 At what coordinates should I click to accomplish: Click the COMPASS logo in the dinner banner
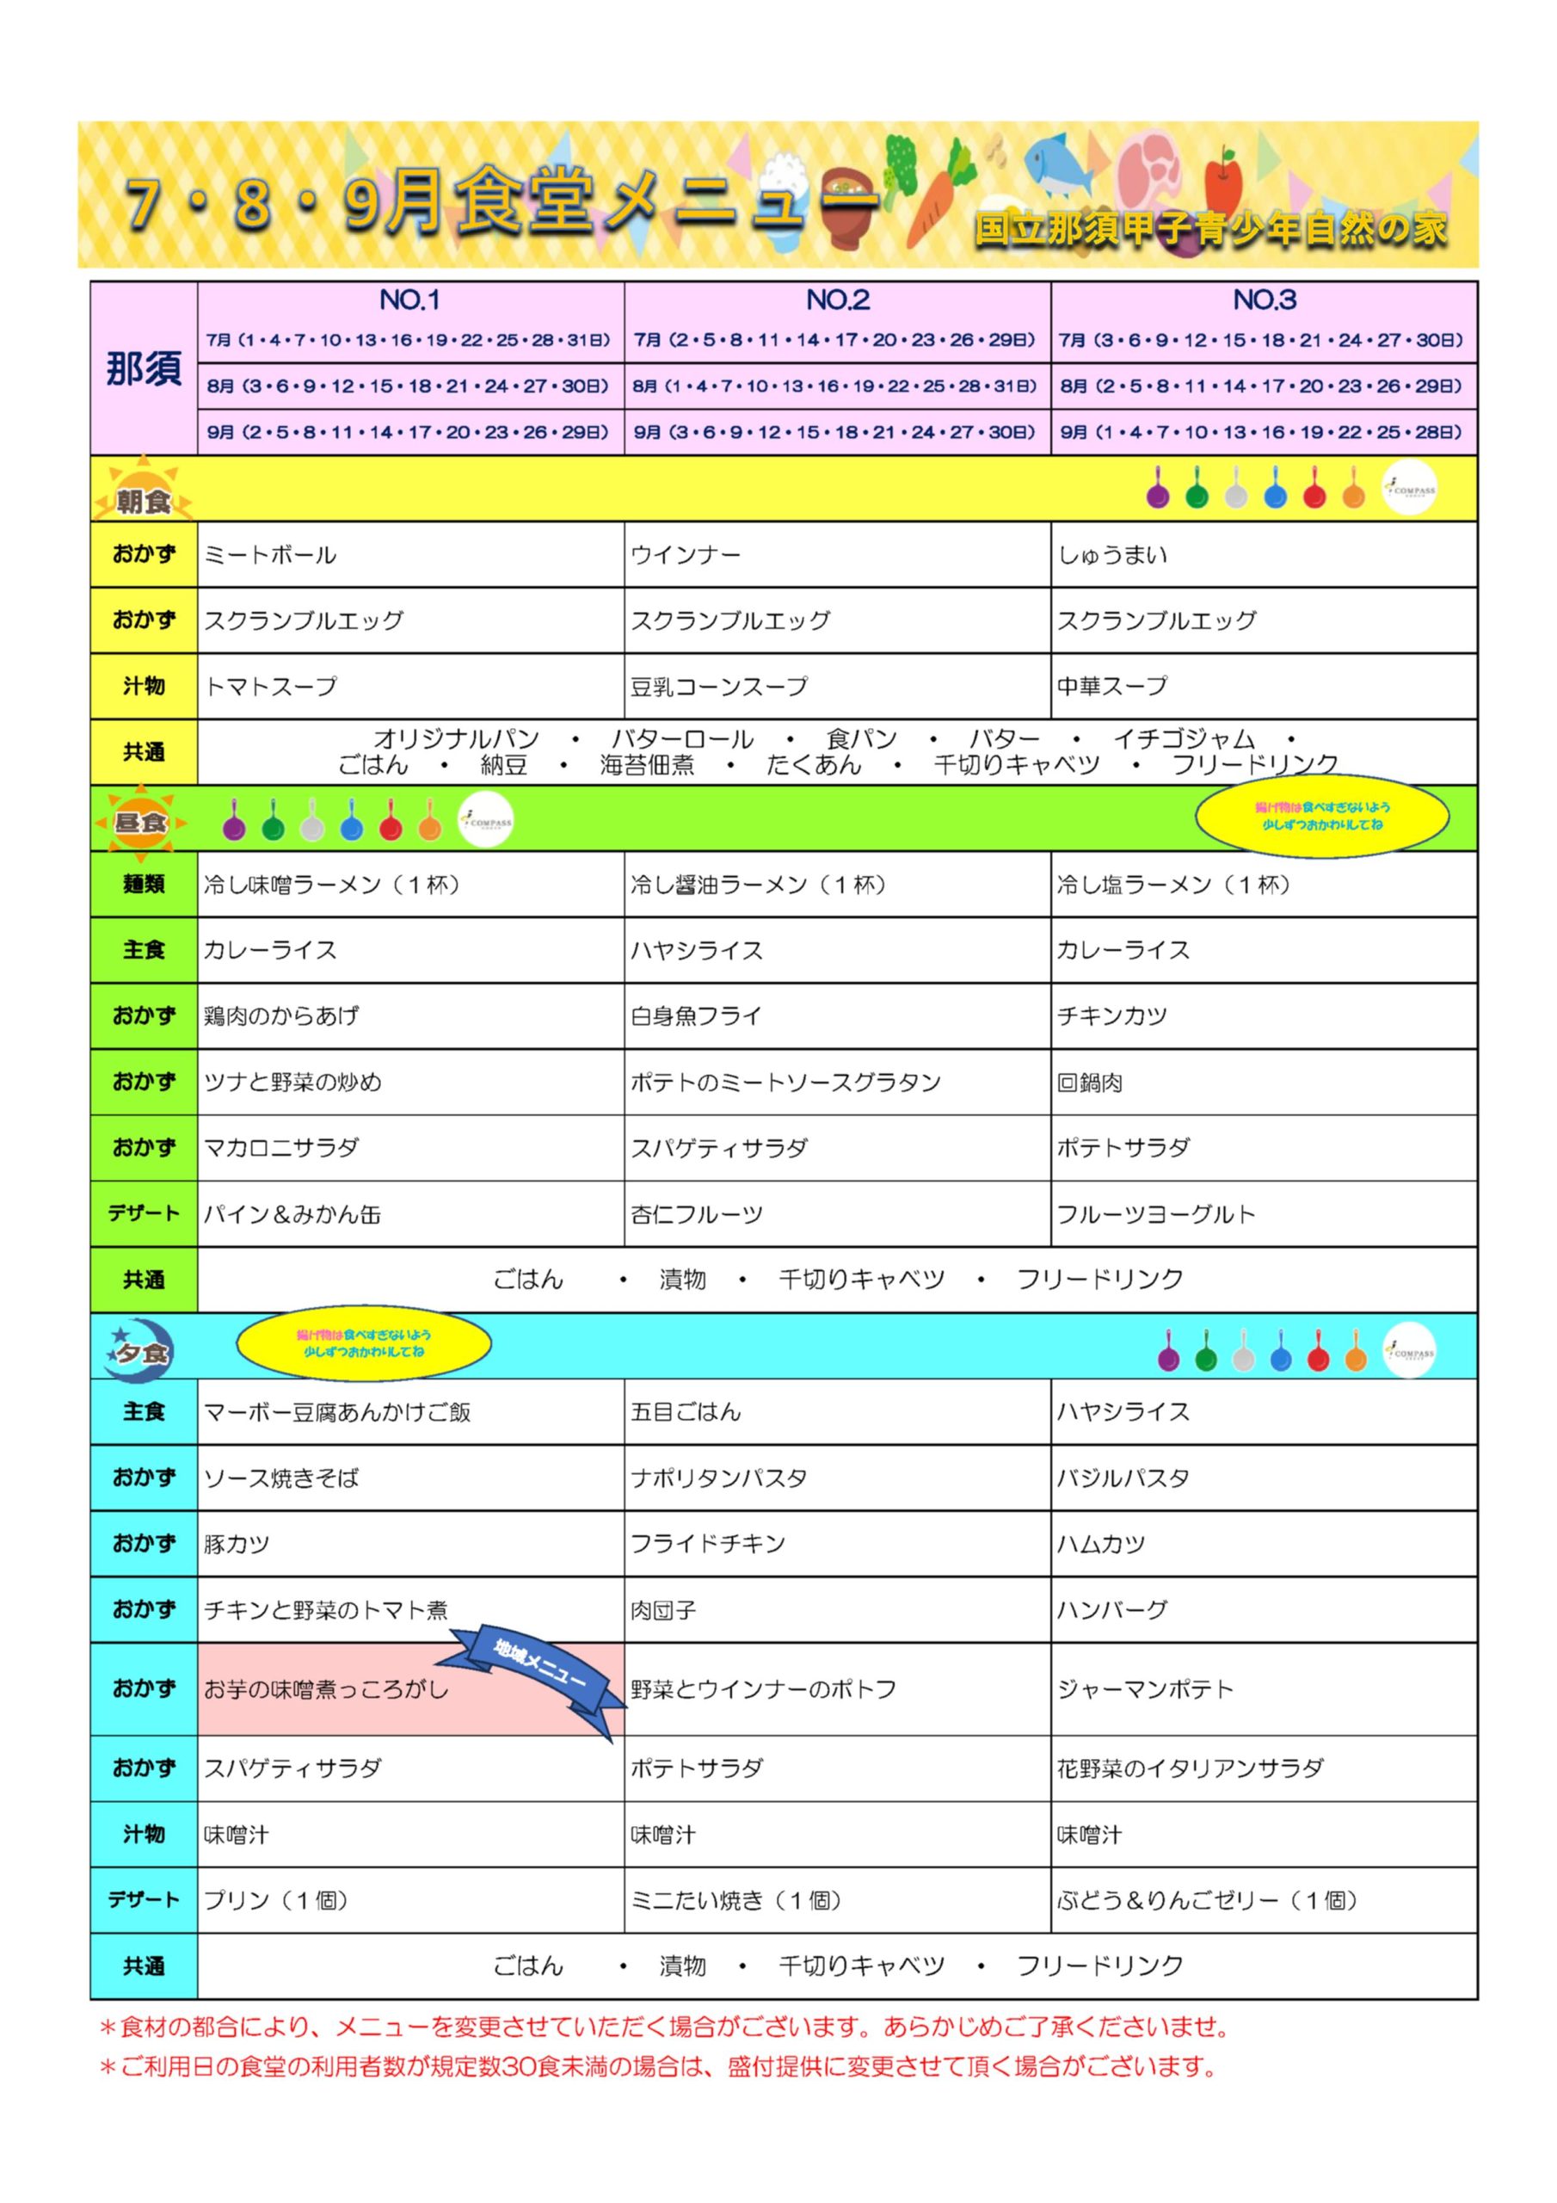coord(1409,1351)
